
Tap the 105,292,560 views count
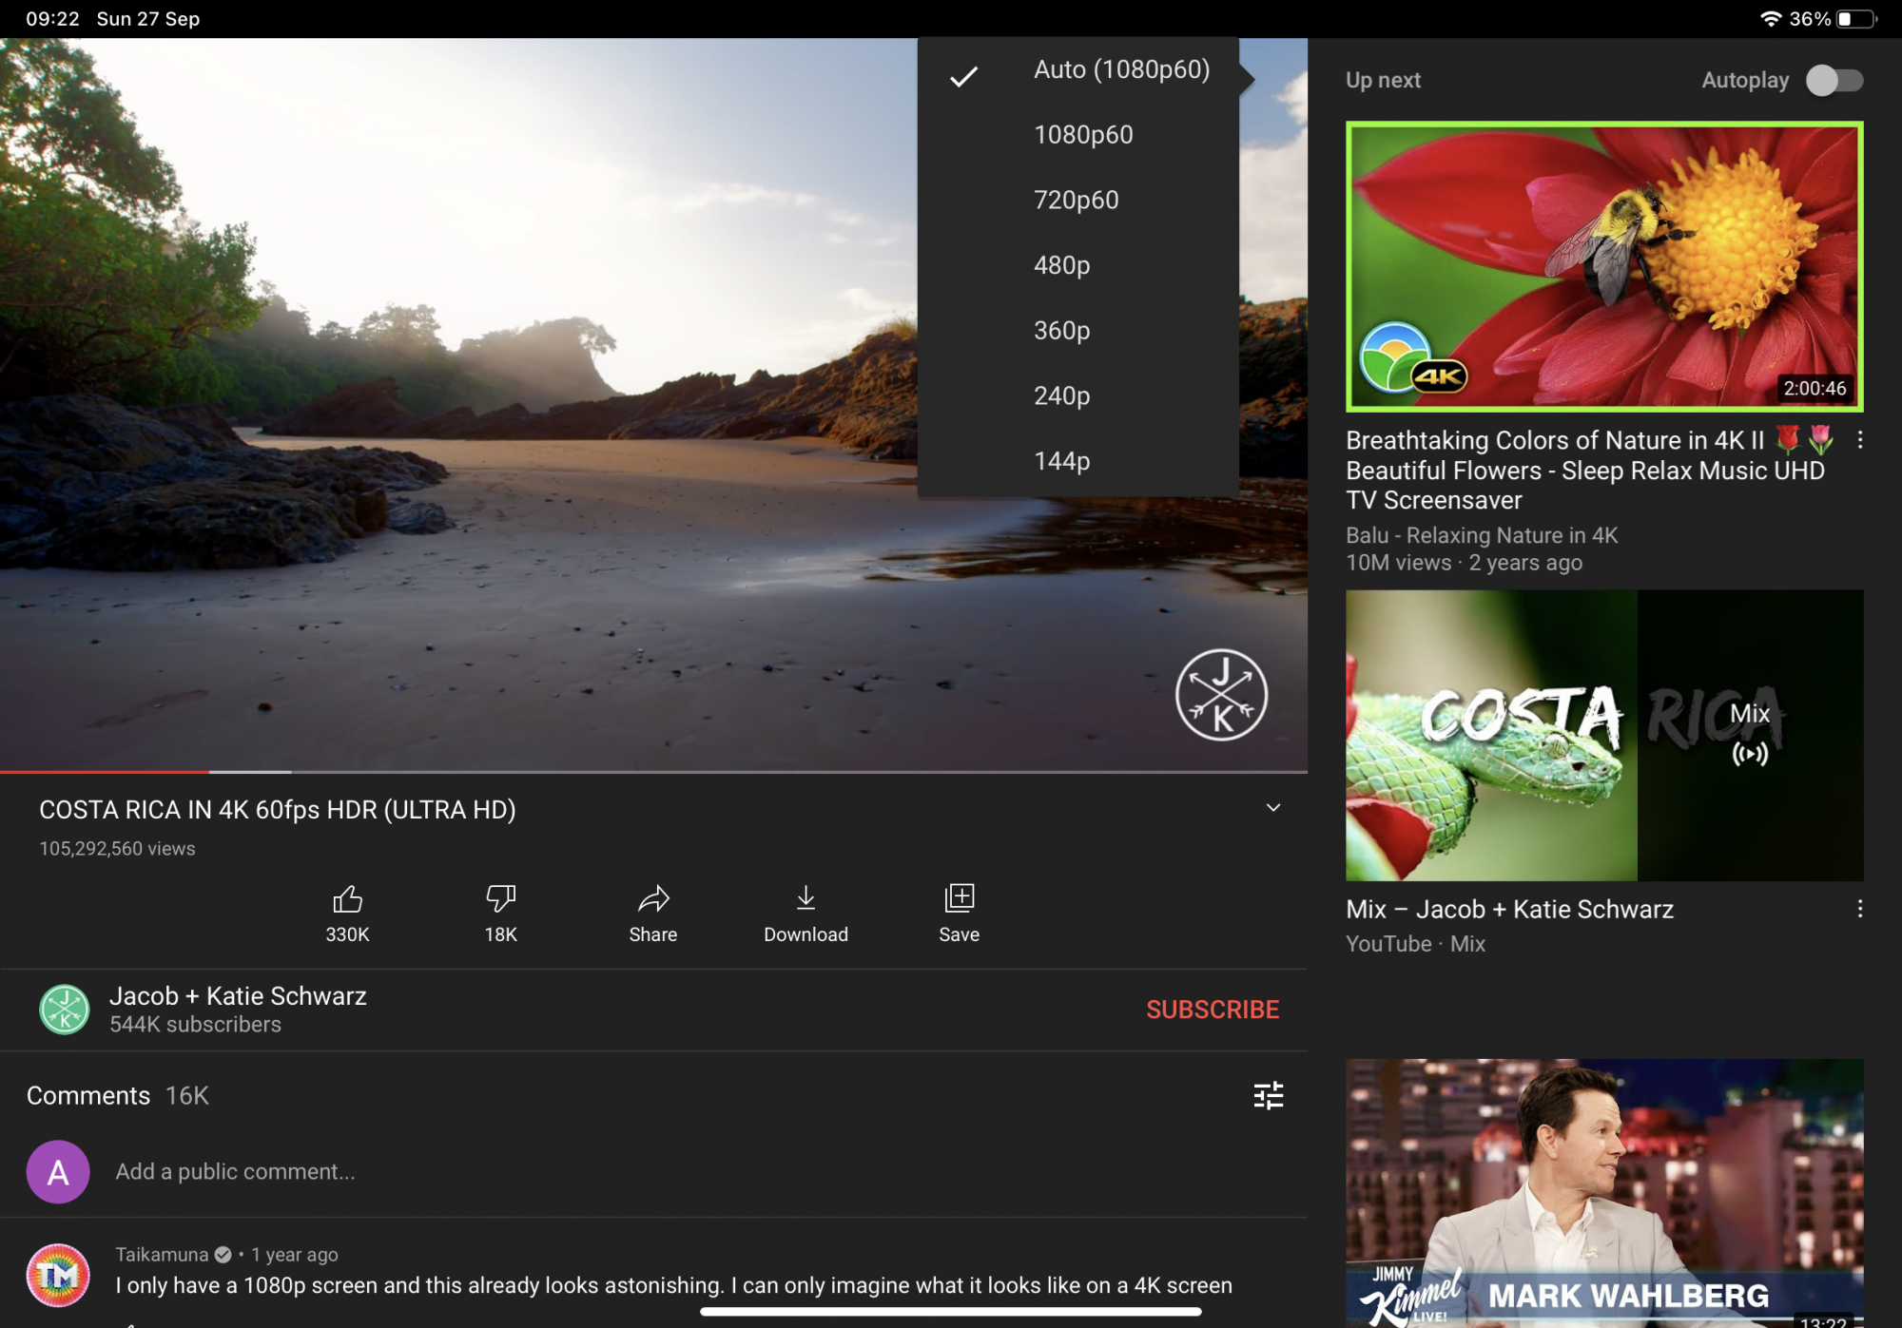(x=117, y=848)
